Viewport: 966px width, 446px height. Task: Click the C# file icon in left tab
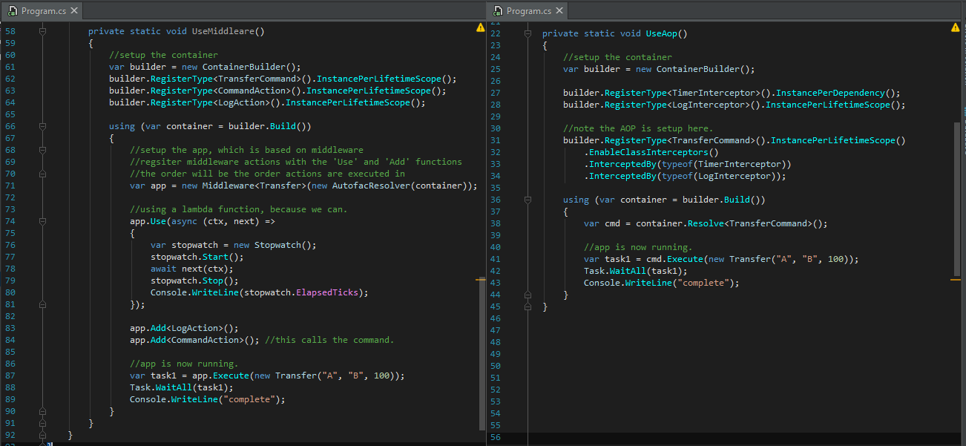pyautogui.click(x=13, y=10)
